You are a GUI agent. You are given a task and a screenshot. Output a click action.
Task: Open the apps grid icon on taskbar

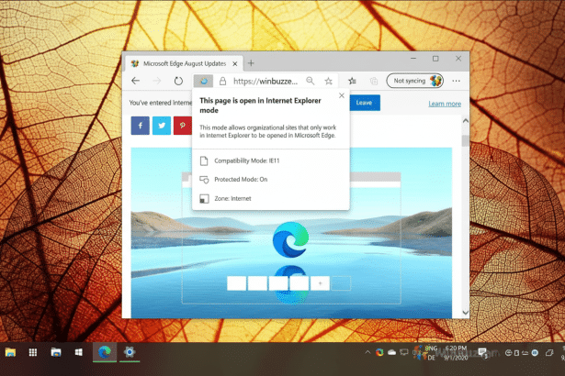tap(33, 352)
